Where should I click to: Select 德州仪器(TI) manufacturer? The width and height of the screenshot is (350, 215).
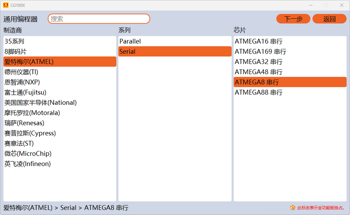coord(21,72)
